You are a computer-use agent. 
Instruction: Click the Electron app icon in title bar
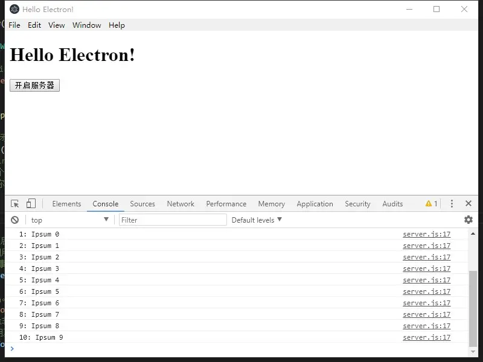pos(14,9)
